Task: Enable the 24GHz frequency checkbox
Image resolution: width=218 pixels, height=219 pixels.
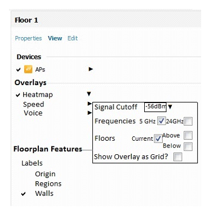Action: [188, 121]
